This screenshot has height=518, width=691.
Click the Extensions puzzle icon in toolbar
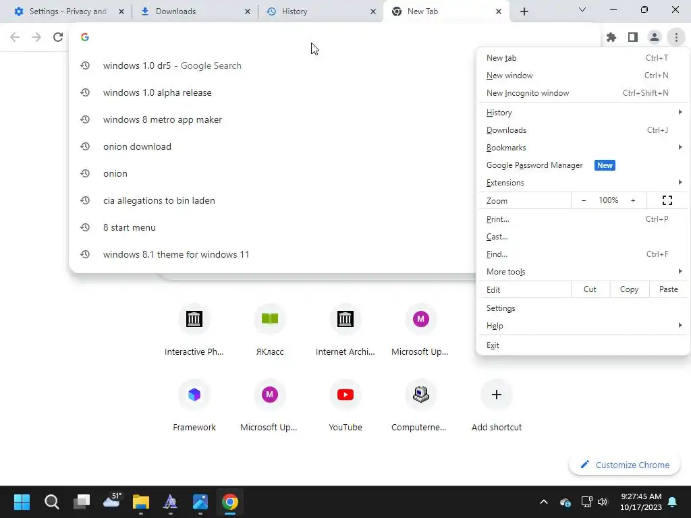click(x=611, y=38)
